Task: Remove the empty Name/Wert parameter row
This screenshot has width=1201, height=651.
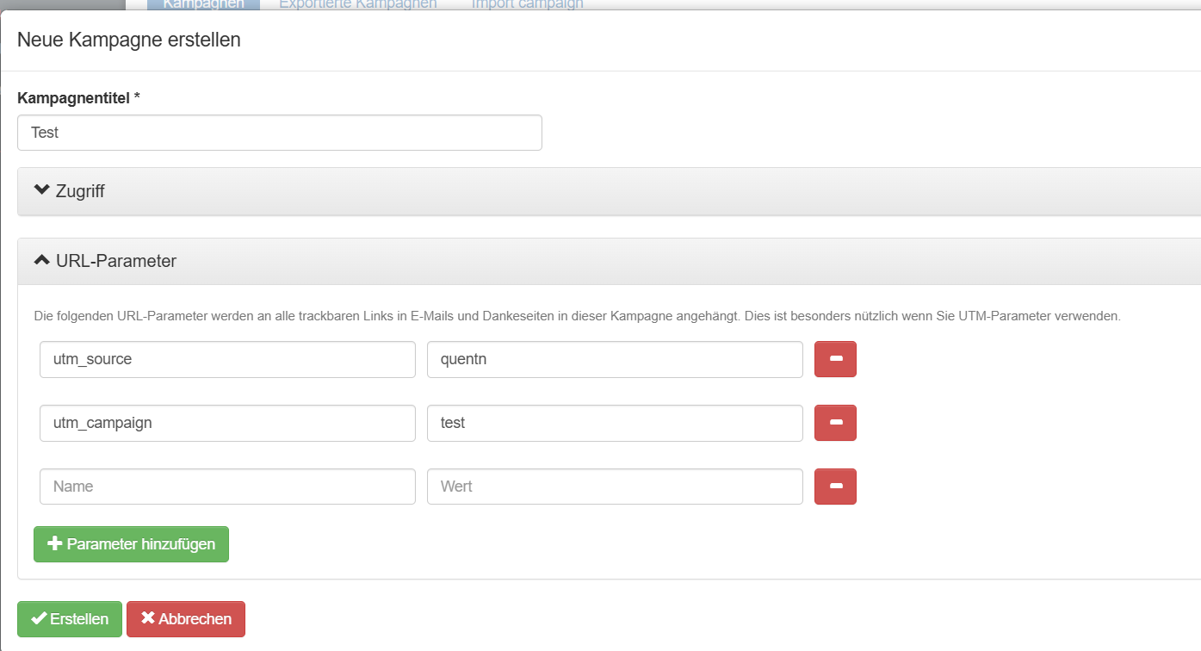Action: coord(835,487)
